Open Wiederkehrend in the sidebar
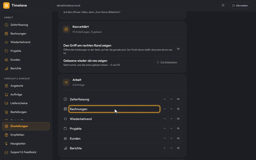 pos(26,42)
